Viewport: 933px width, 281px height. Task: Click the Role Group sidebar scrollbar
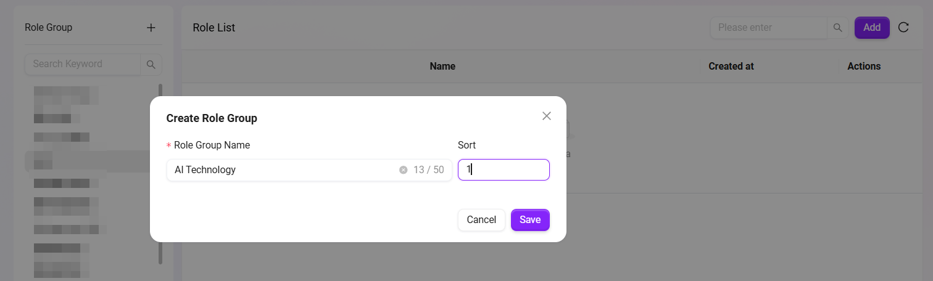(160, 173)
